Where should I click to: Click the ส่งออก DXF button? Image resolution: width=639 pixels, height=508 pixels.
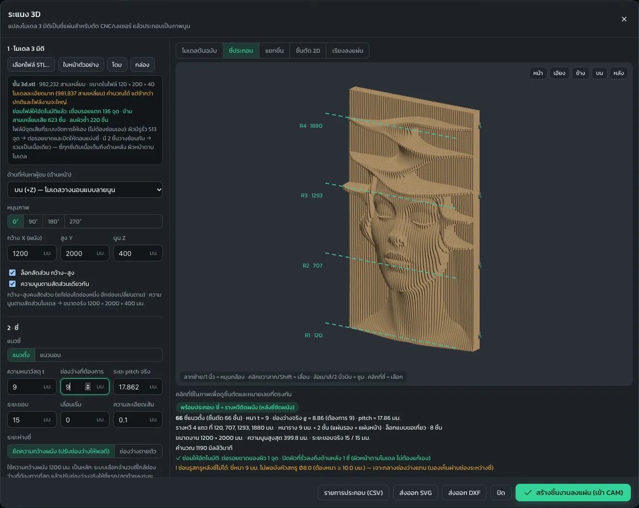coord(464,493)
